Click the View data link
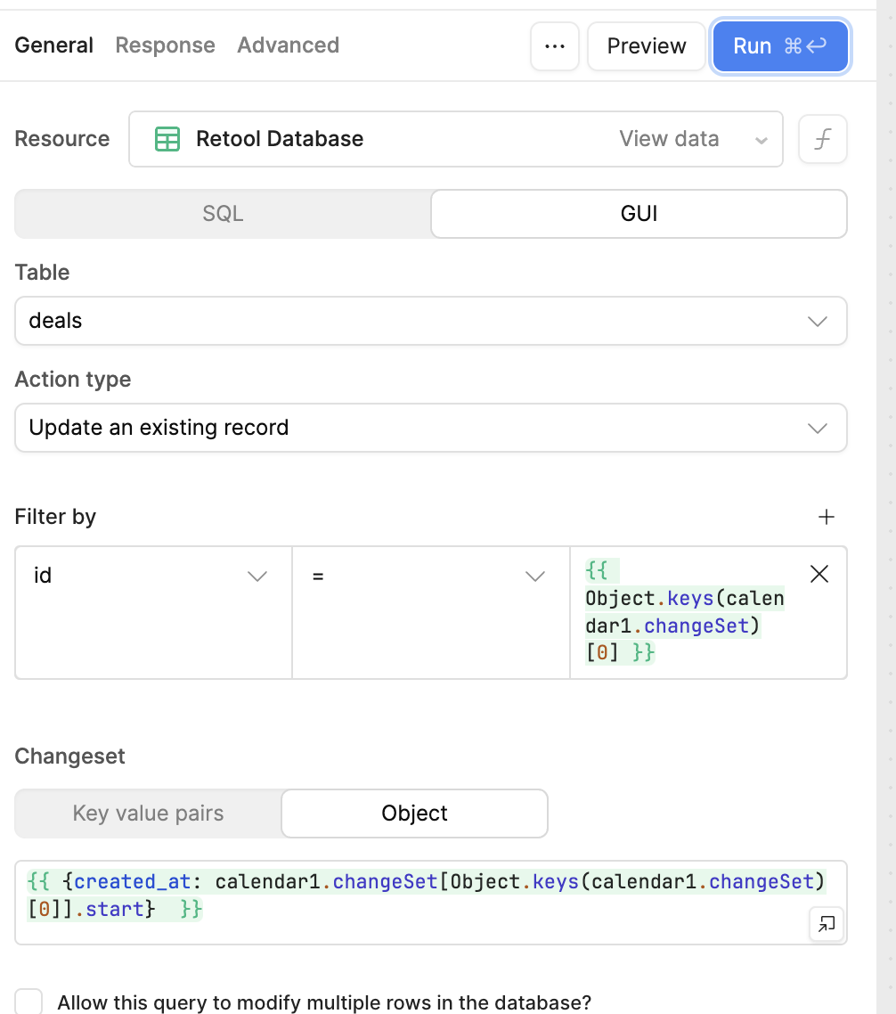This screenshot has height=1014, width=896. [669, 138]
